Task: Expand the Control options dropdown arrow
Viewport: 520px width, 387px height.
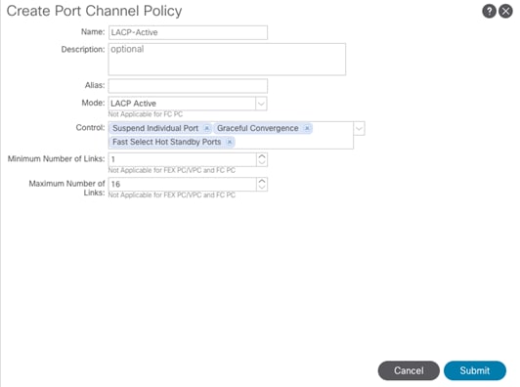Action: [359, 128]
